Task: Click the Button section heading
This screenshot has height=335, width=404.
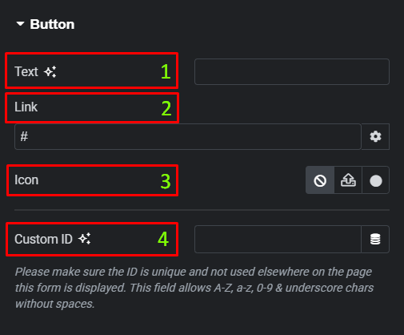Action: click(52, 24)
